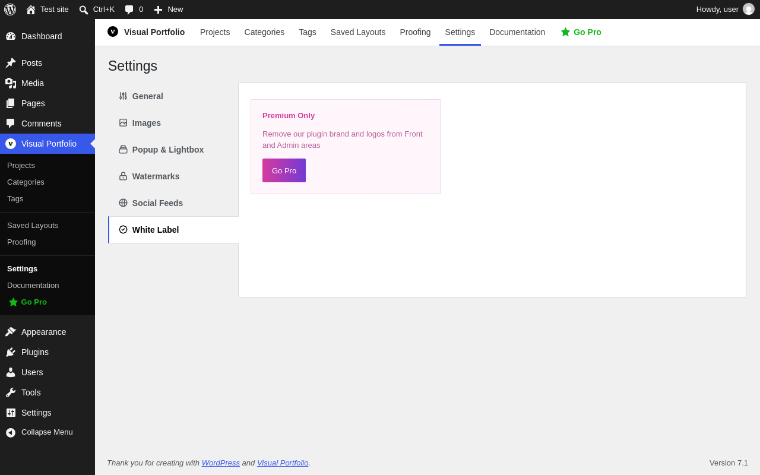
Task: Click the Settings page heading
Action: pyautogui.click(x=132, y=66)
